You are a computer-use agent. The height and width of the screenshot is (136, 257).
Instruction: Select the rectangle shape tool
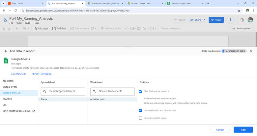click(152, 29)
